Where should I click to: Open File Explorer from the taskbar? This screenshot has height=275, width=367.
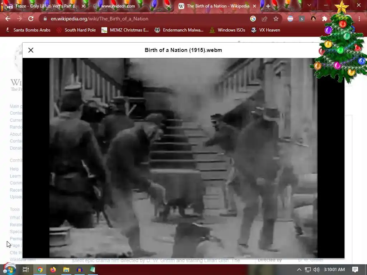point(66,270)
